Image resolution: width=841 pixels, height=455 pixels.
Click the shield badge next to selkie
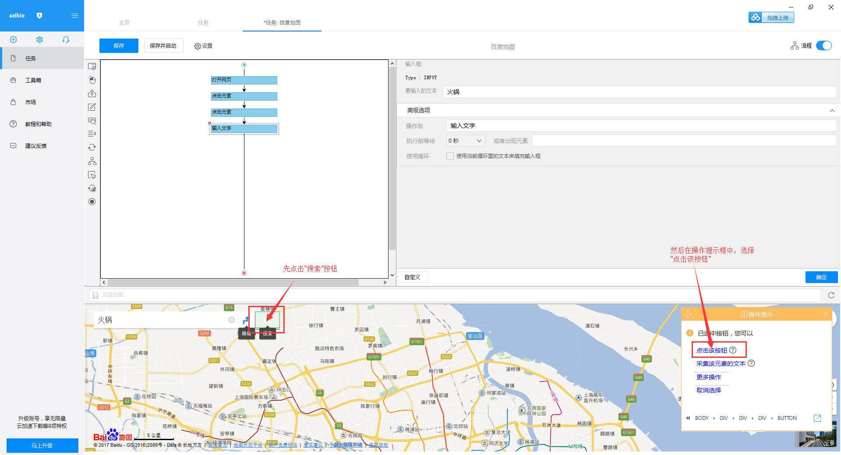point(39,16)
